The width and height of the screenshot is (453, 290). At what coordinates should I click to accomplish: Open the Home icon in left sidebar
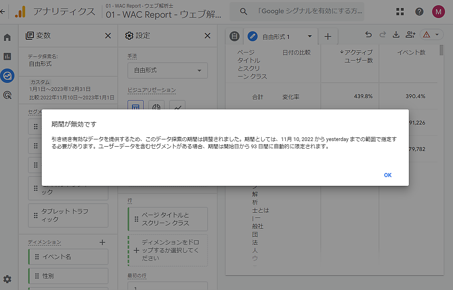click(7, 38)
